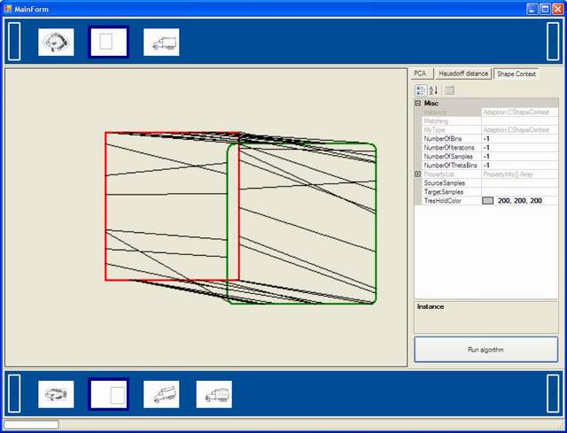Switch to the PCA tab

[422, 73]
